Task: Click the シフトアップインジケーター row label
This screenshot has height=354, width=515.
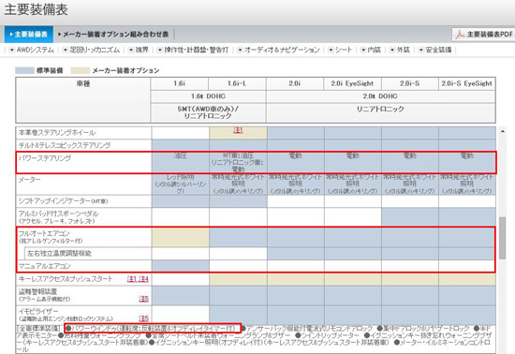Action: tap(63, 201)
